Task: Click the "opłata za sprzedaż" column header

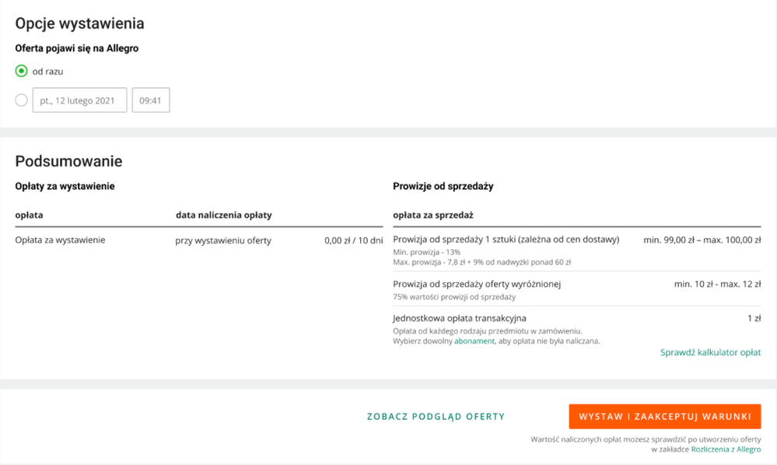Action: [433, 215]
